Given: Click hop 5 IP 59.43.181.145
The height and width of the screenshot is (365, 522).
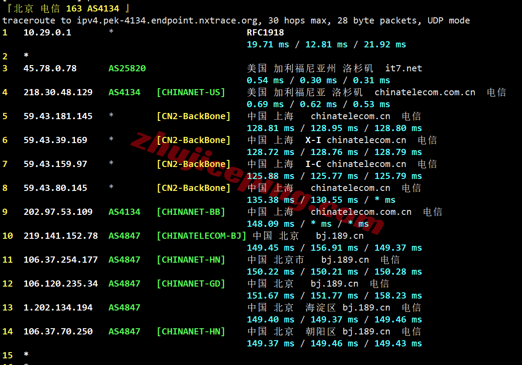Looking at the screenshot, I should 58,116.
